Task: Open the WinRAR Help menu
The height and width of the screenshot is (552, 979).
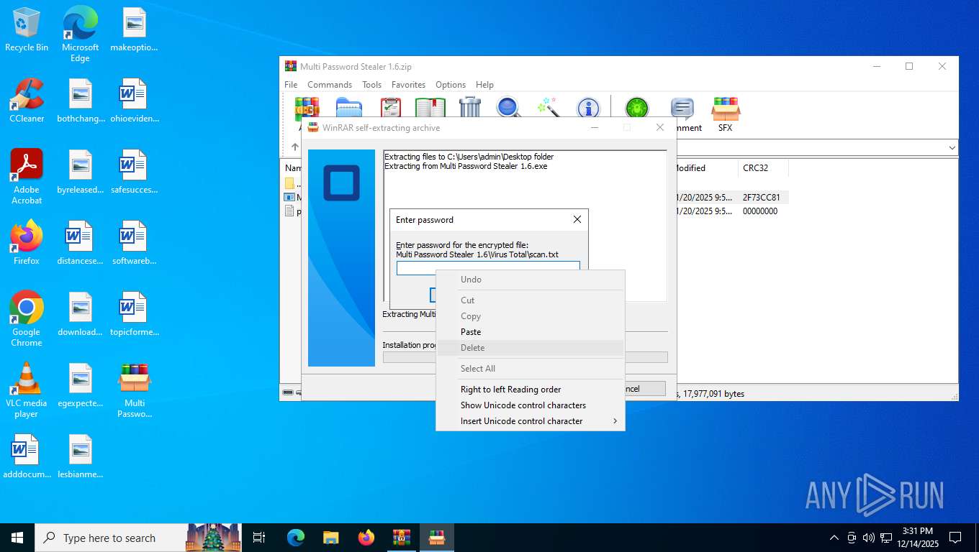Action: (x=484, y=85)
